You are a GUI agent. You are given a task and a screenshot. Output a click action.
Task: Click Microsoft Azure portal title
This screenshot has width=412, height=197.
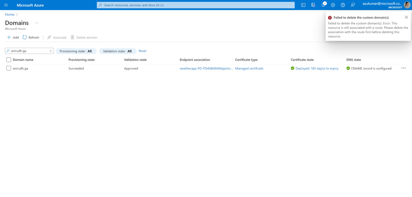pos(30,5)
